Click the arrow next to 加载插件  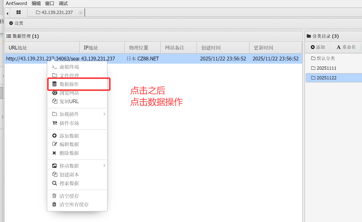[x=105, y=114]
